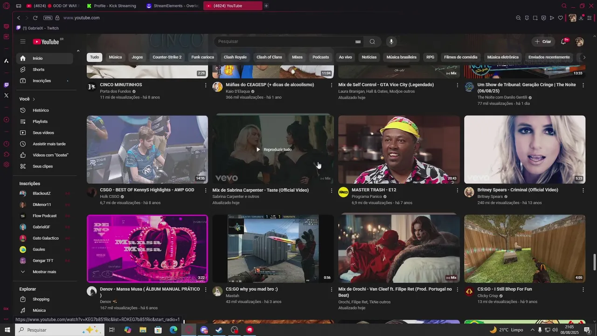Click the Criar button
This screenshot has width=597, height=336.
[x=543, y=42]
